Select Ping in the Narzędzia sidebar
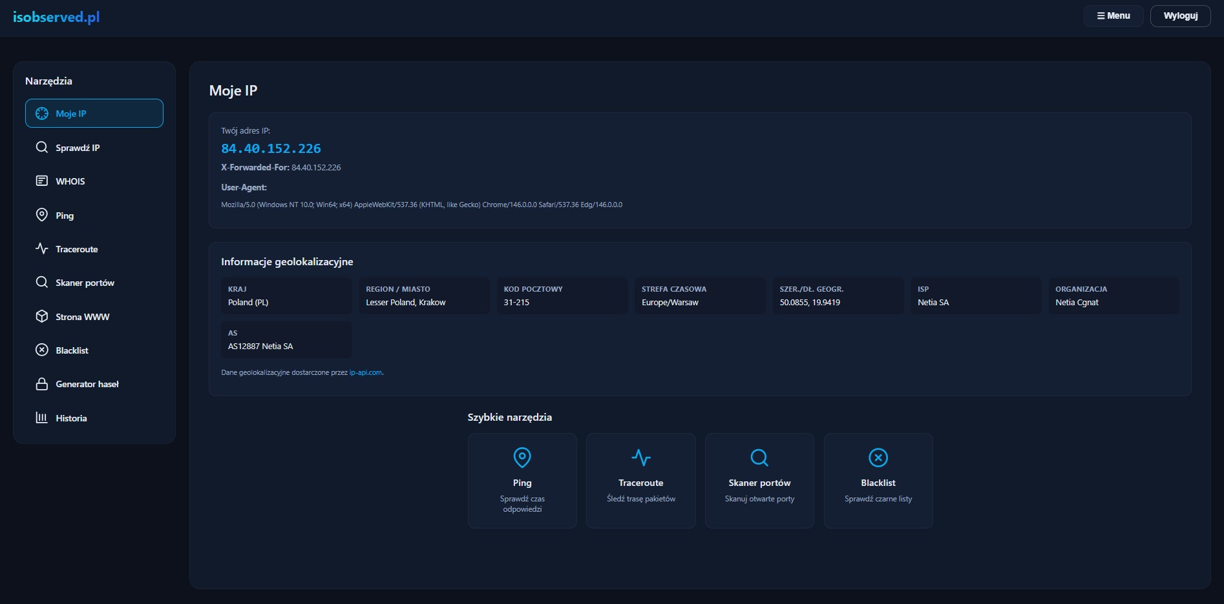 click(x=94, y=215)
